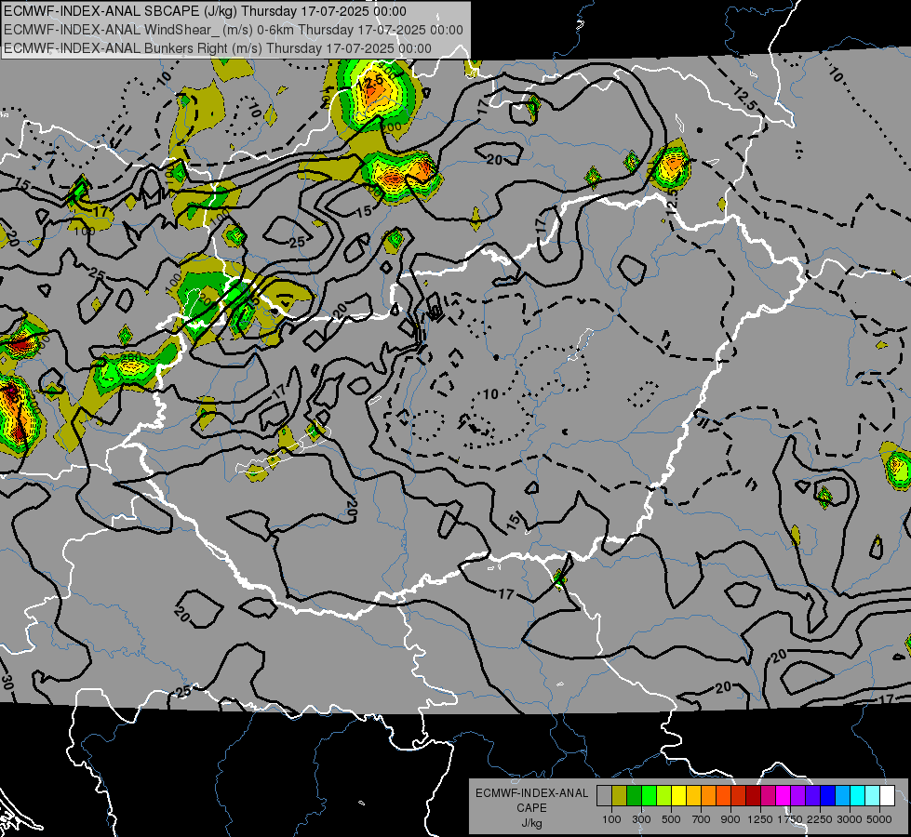The width and height of the screenshot is (911, 837).
Task: Click the 900 legend value
Action: (730, 819)
